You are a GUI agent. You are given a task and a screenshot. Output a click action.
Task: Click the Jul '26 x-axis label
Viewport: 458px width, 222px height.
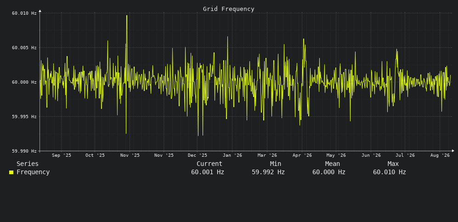(405, 155)
